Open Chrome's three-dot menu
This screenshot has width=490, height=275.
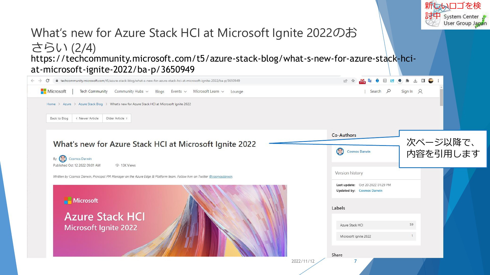pos(438,81)
